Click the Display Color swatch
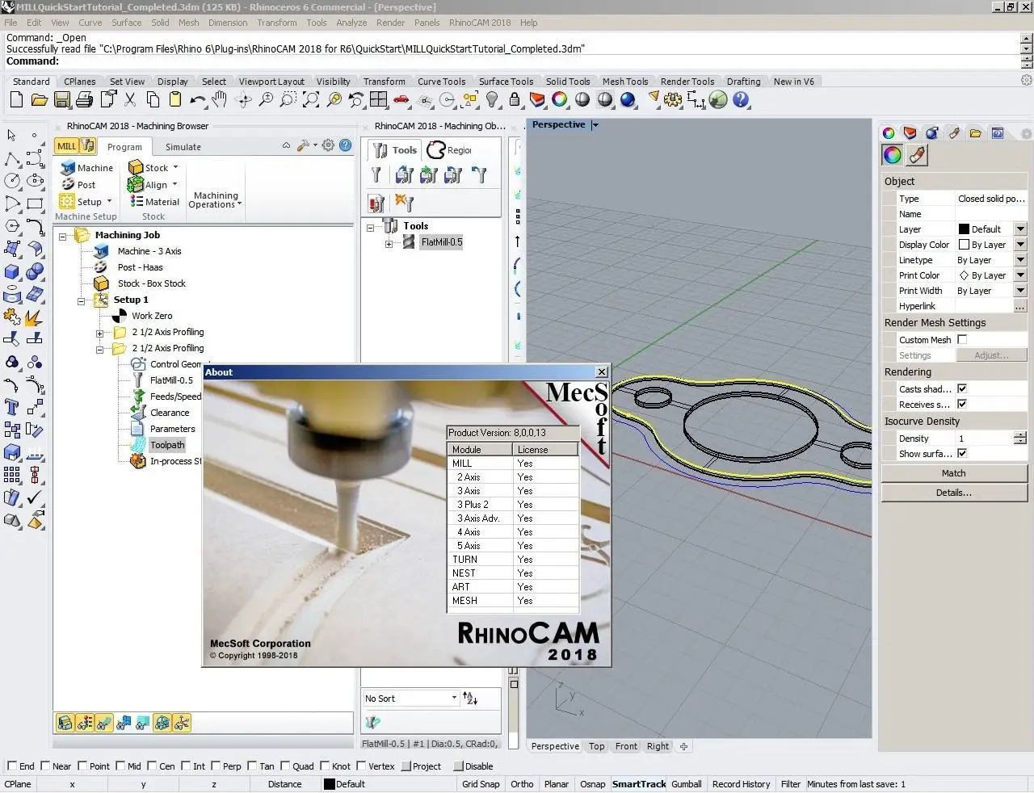The height and width of the screenshot is (793, 1034). [x=964, y=245]
